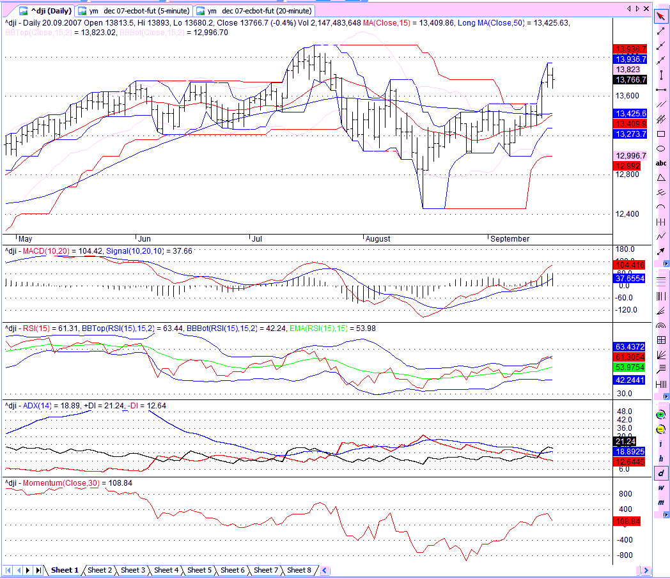Viewport: 670px width, 579px height.
Task: Switch to monthly 'm' interval
Action: (x=661, y=502)
